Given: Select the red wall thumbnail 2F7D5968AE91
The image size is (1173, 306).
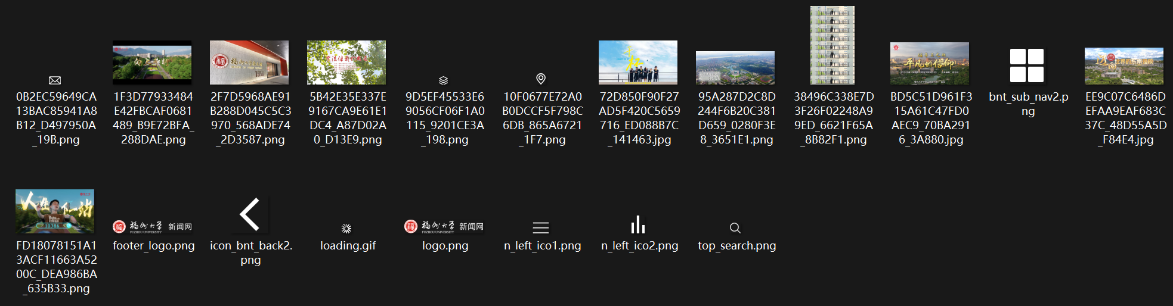Looking at the screenshot, I should tap(249, 63).
